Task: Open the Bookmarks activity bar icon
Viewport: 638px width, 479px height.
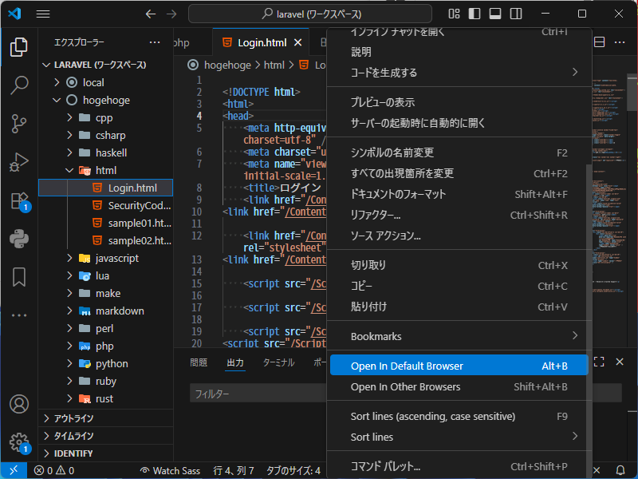Action: [19, 276]
